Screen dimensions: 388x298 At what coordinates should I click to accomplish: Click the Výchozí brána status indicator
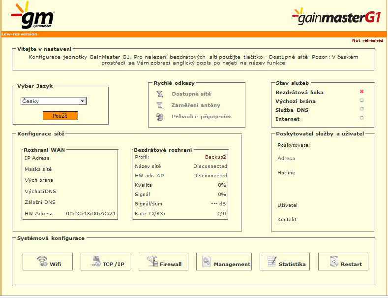point(361,100)
